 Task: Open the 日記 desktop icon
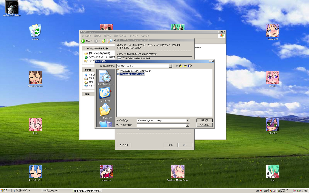tap(35, 126)
